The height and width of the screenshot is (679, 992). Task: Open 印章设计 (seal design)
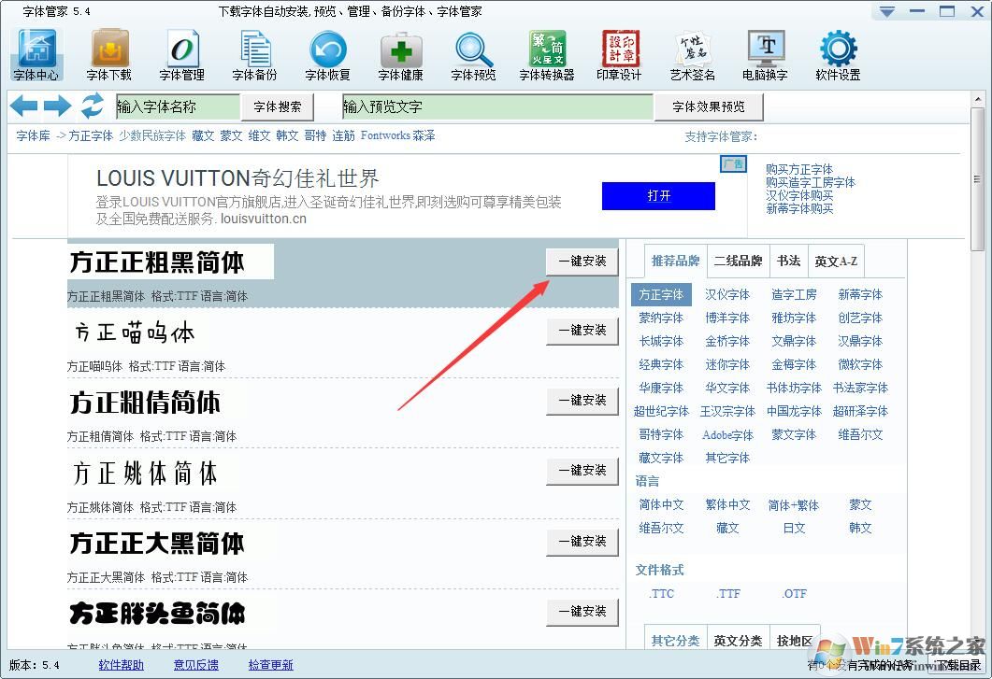619,53
